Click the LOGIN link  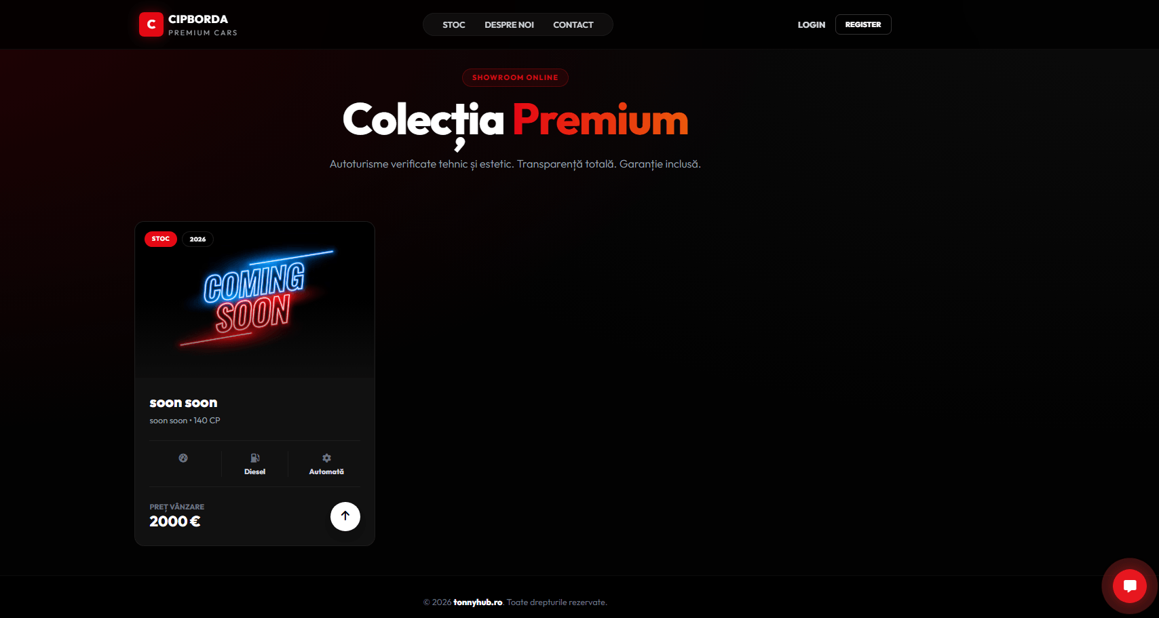(x=812, y=24)
